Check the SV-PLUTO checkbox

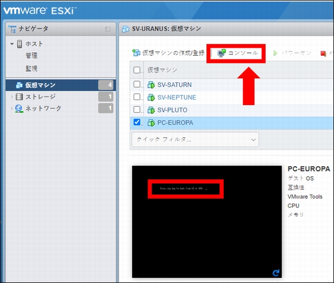tap(137, 110)
